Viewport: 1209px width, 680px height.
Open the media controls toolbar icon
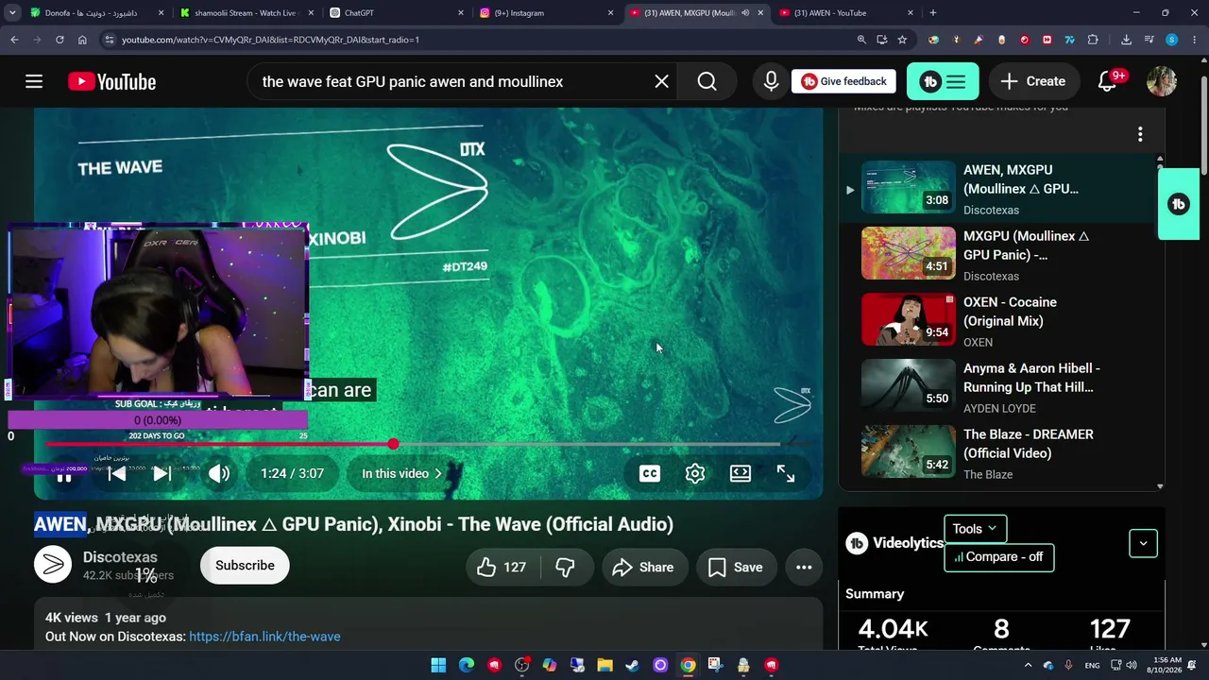click(1149, 40)
